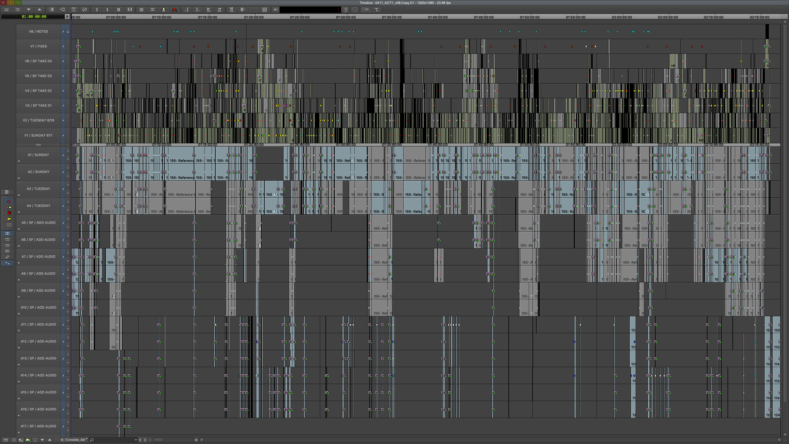Select the A17 / SP / ADD AUDIO track
789x444 pixels.
pos(39,426)
